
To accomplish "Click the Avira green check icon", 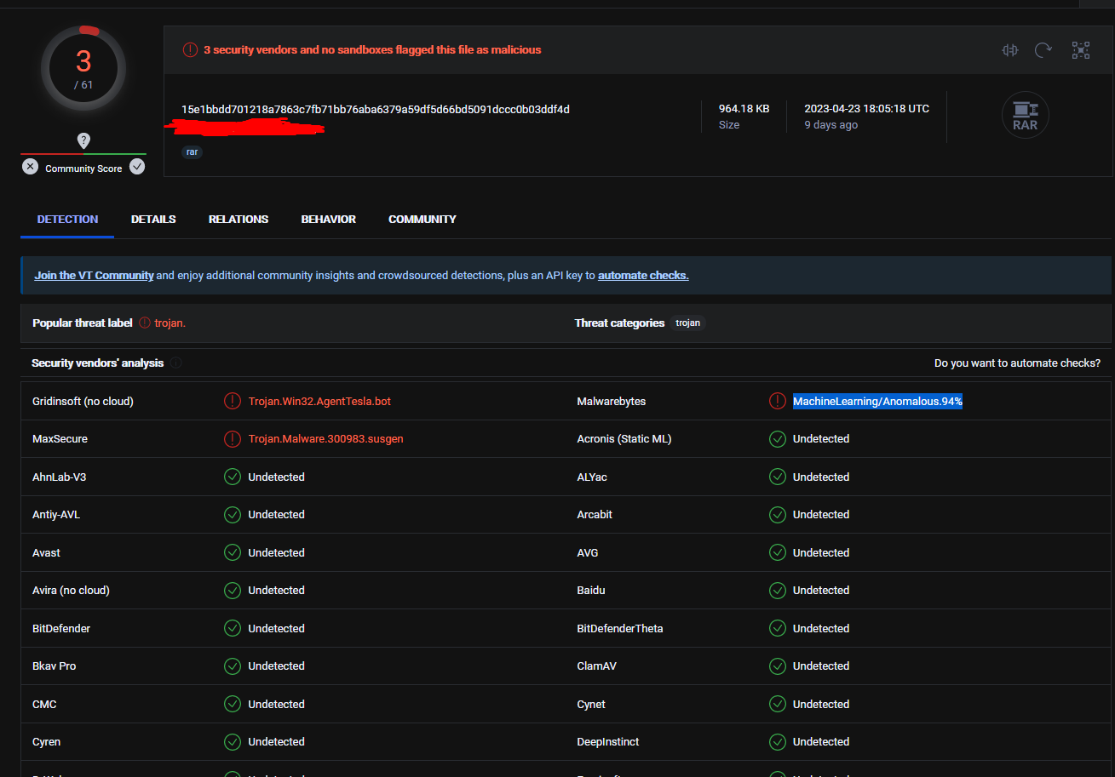I will point(233,591).
